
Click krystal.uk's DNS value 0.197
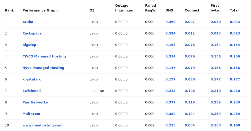tap(170, 79)
